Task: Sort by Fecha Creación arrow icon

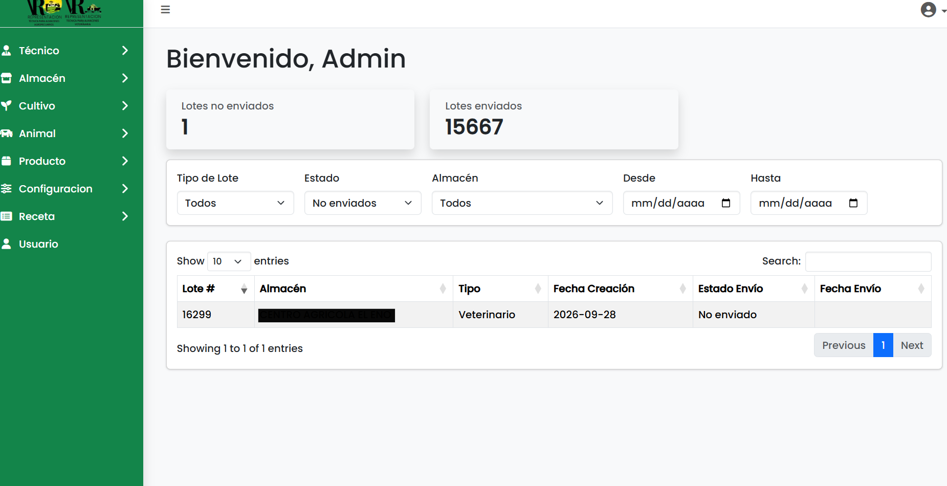Action: click(x=682, y=289)
